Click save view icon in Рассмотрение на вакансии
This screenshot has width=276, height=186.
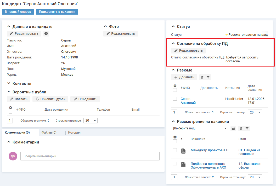233,128
